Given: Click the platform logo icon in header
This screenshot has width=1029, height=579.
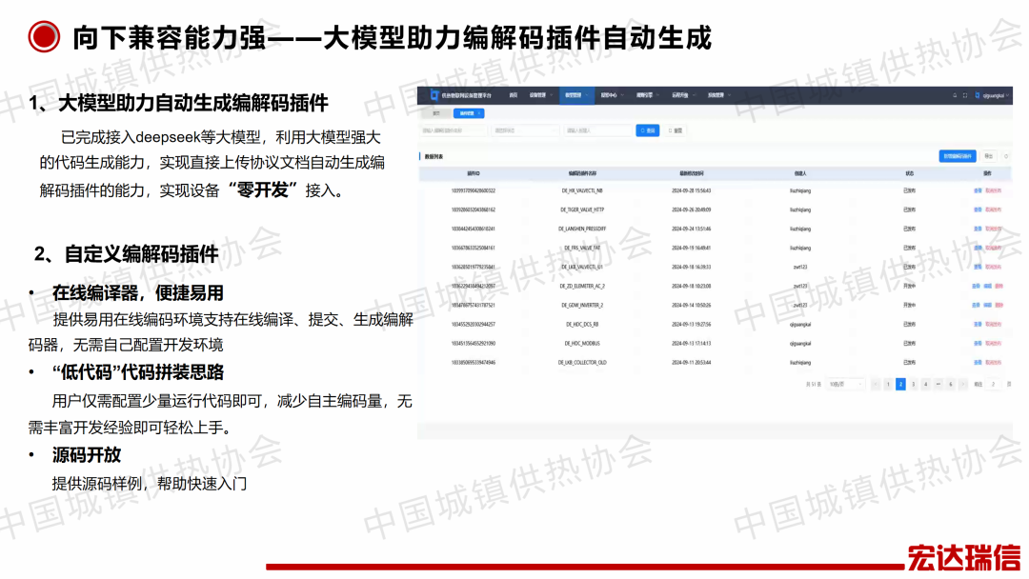Looking at the screenshot, I should coord(434,95).
